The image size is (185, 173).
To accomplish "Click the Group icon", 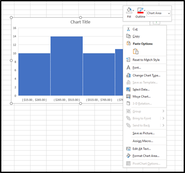I will tap(128, 111).
